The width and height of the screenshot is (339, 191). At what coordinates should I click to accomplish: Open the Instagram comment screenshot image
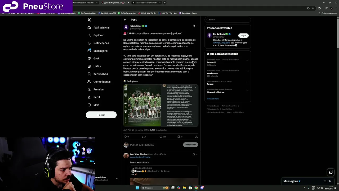tap(180, 105)
